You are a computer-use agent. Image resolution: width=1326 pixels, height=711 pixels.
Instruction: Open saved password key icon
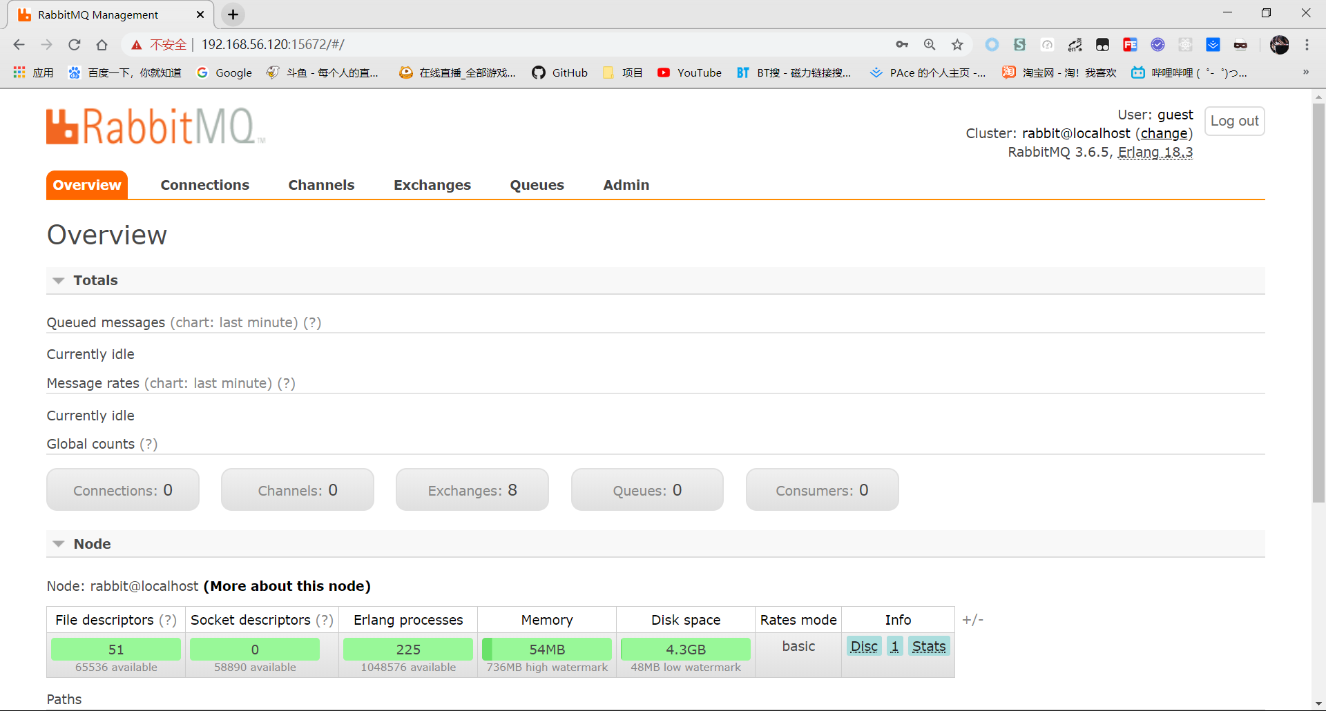pos(902,45)
